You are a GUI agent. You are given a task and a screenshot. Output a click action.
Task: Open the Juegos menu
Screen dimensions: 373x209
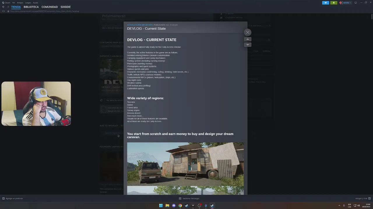(28, 3)
